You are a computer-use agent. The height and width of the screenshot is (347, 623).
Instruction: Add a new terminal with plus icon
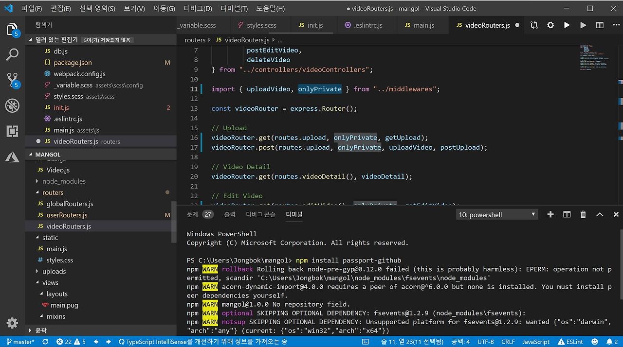pos(550,214)
